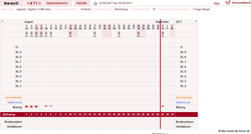251x134 pixels.
Task: Click the bleeding marker on cycle day 1
Action: [x=27, y=106]
